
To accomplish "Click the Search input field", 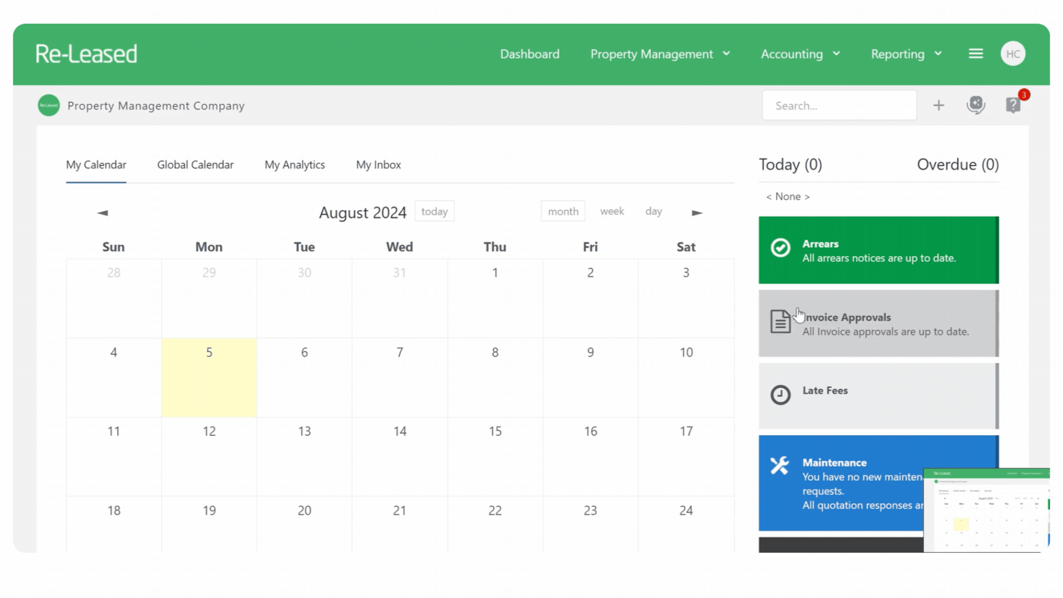I will pyautogui.click(x=839, y=105).
